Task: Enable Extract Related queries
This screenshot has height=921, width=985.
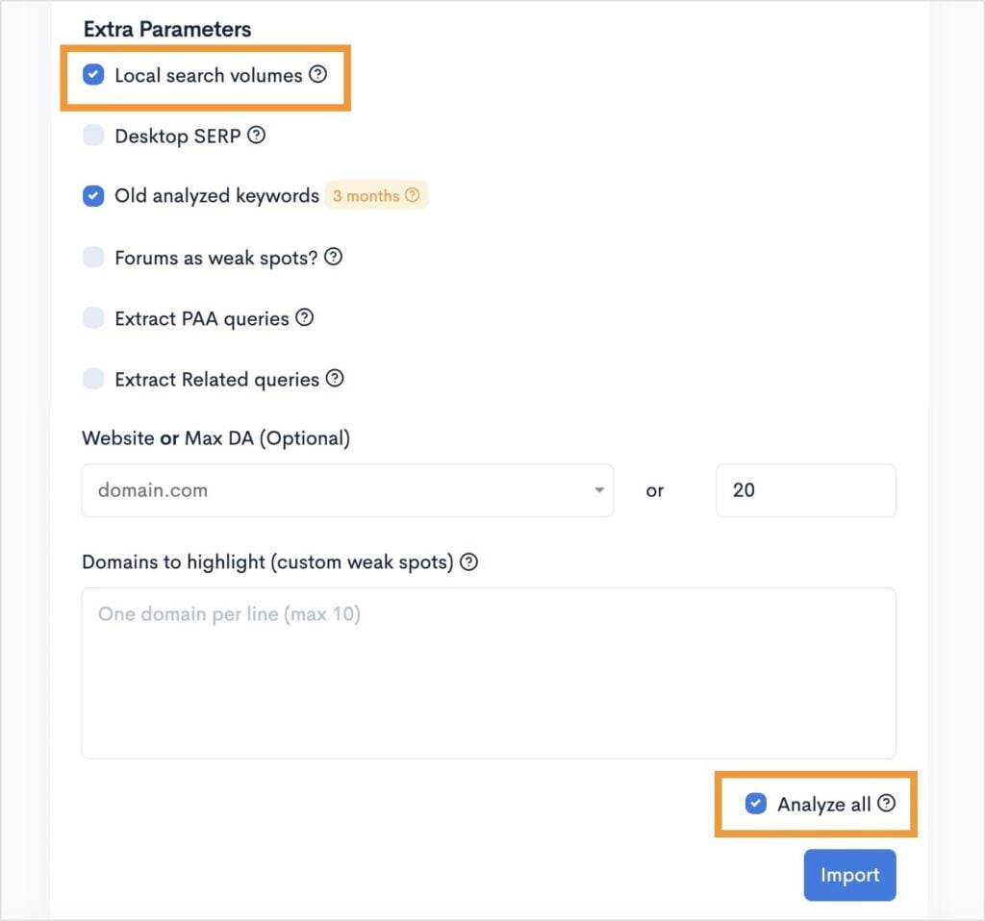Action: 93,378
